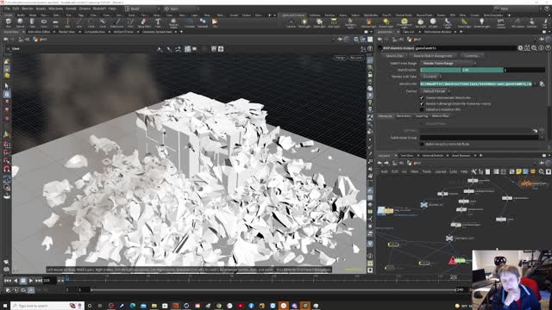
Task: Add a Volume Light from the shelf
Action: (x=368, y=23)
